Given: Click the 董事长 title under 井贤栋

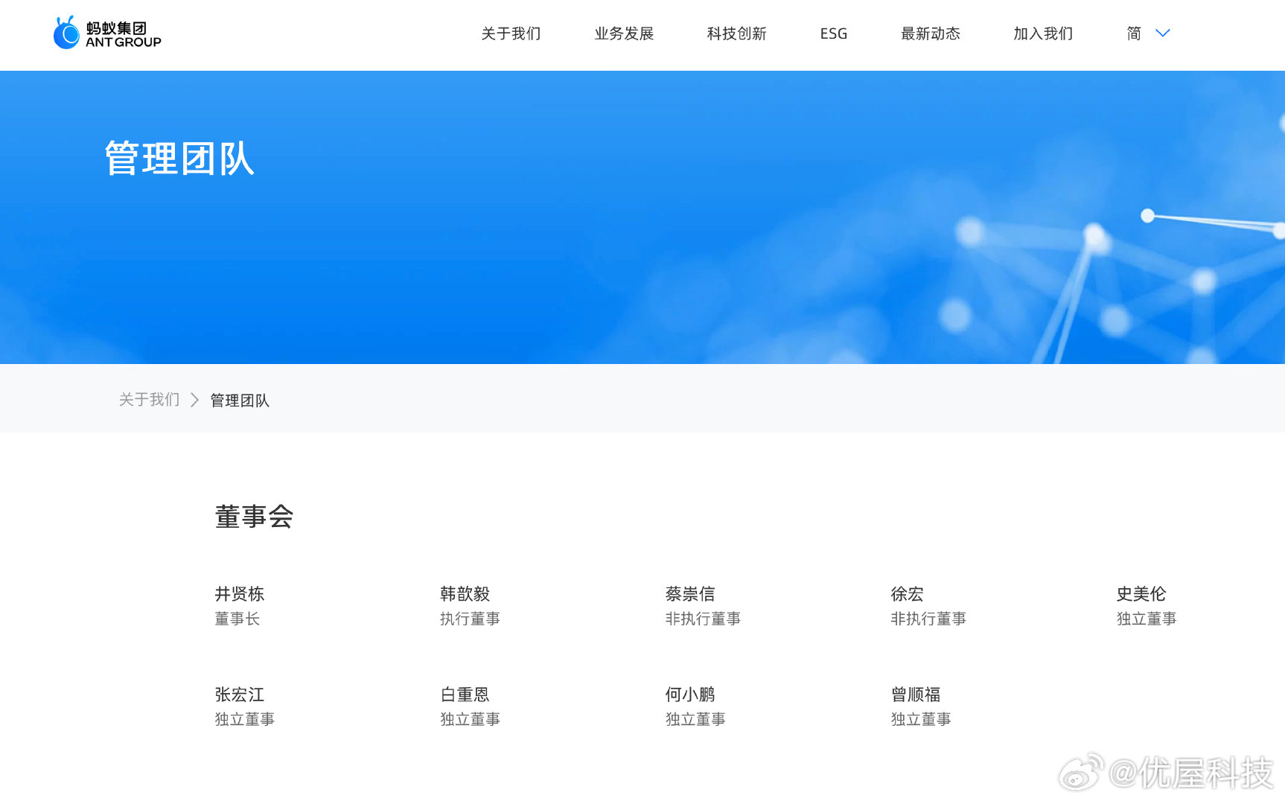Looking at the screenshot, I should [x=237, y=619].
